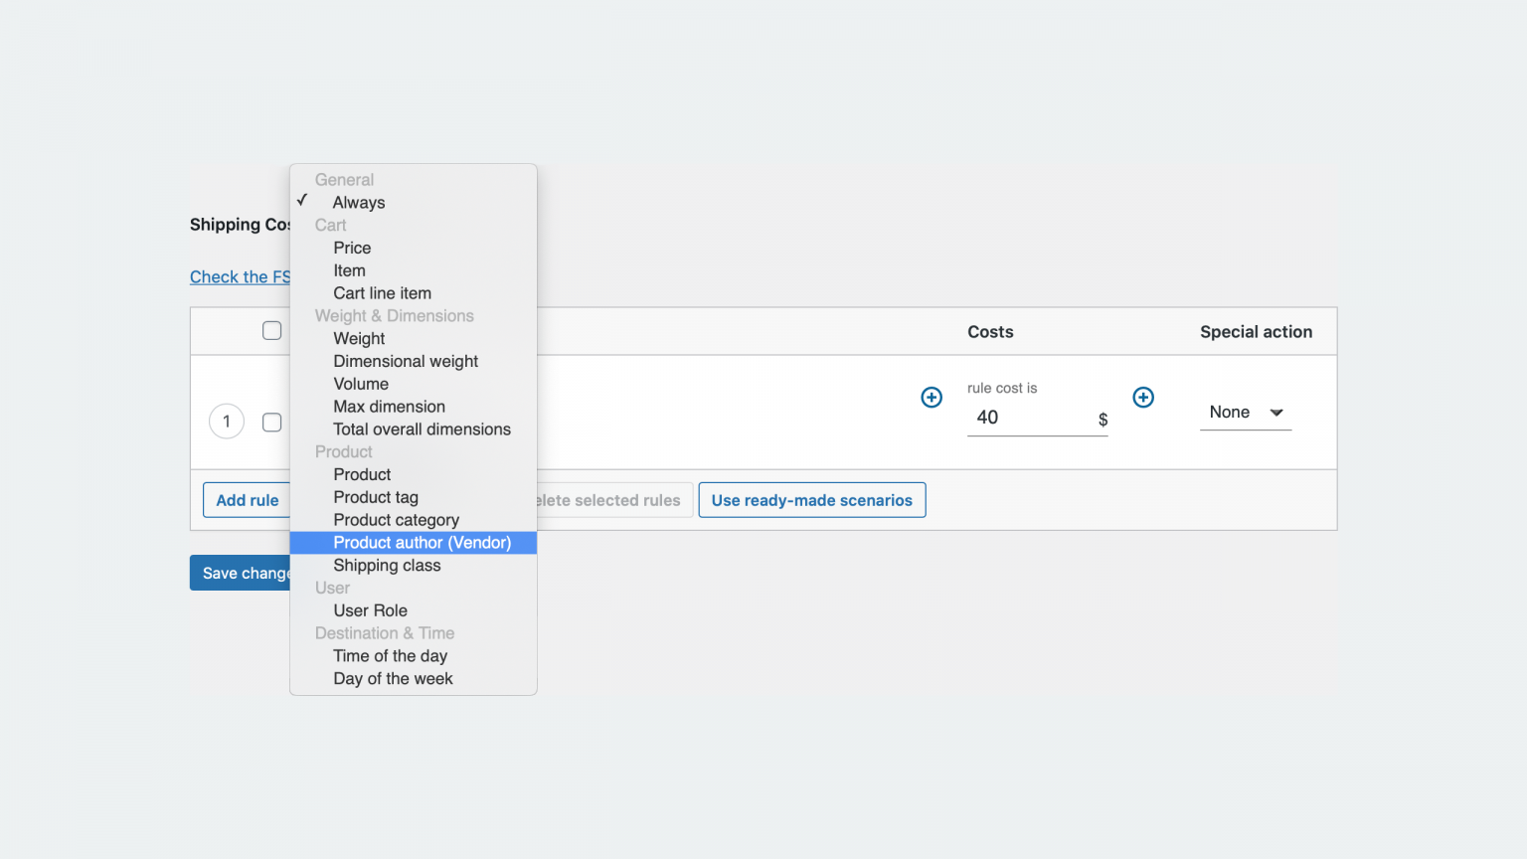Select User Role from the condition list
The height and width of the screenshot is (859, 1527).
(370, 609)
